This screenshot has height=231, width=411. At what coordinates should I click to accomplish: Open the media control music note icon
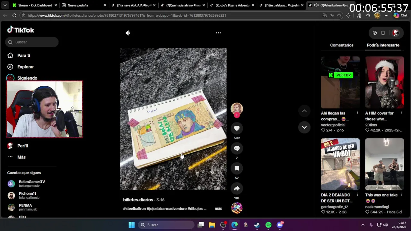pyautogui.click(x=359, y=15)
